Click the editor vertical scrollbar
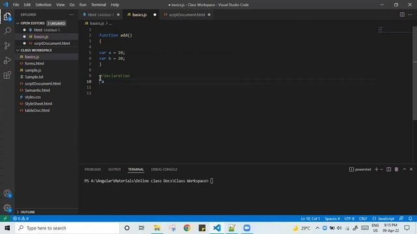This screenshot has width=417, height=234. pyautogui.click(x=415, y=73)
